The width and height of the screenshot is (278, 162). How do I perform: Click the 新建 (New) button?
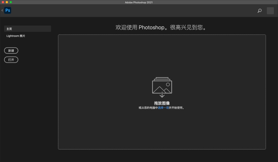coord(11,51)
